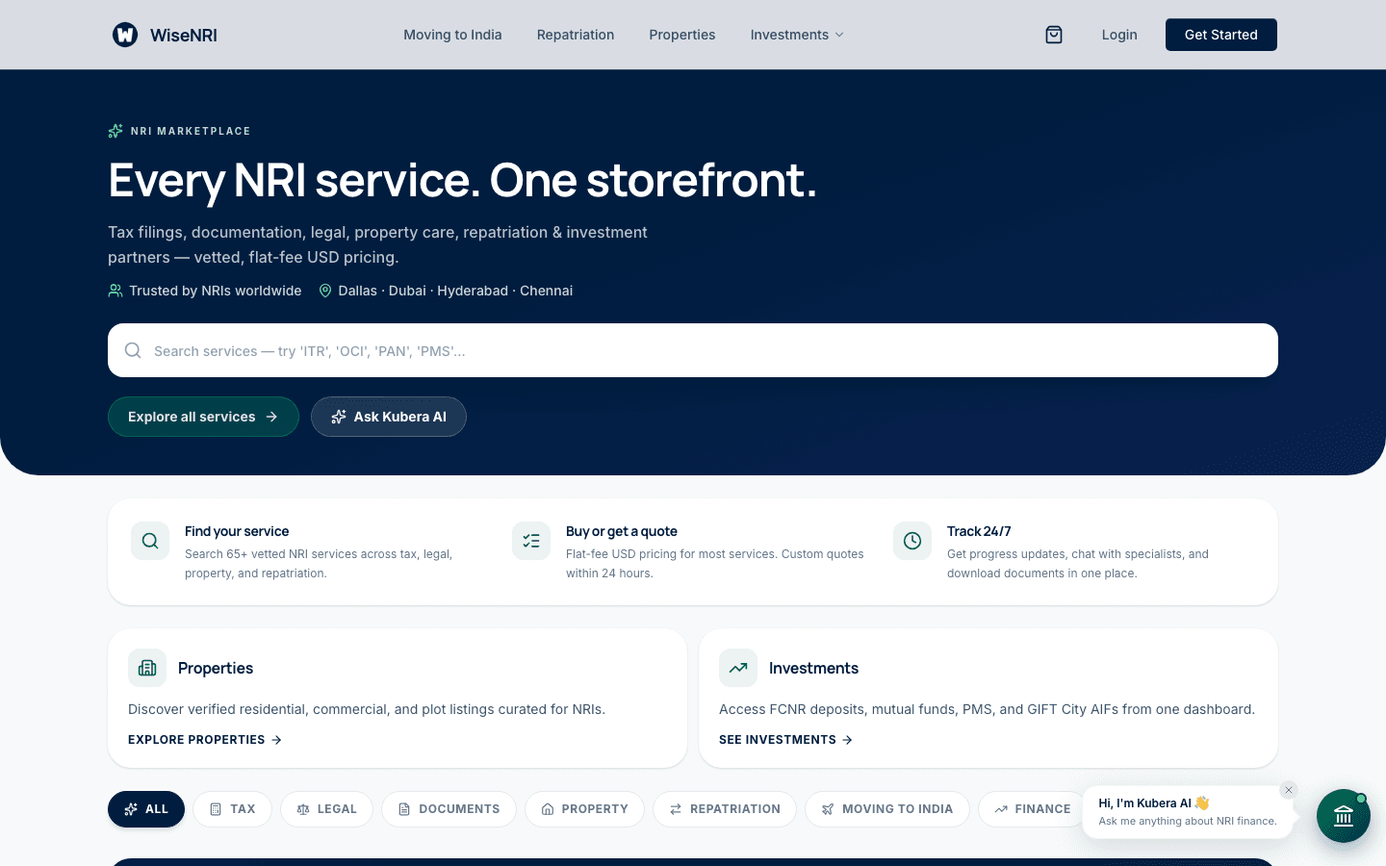
Task: Click the 'Buy or get a quote' heading
Action: pos(622,531)
